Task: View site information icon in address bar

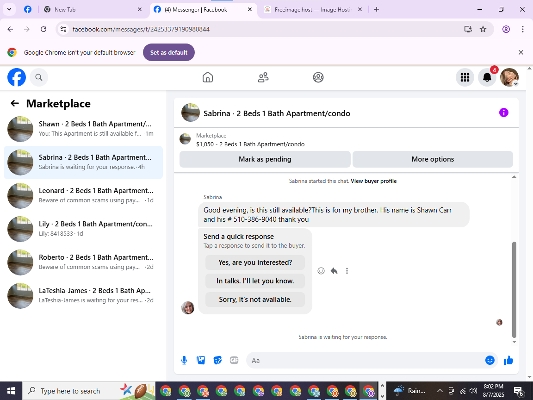Action: [x=63, y=29]
